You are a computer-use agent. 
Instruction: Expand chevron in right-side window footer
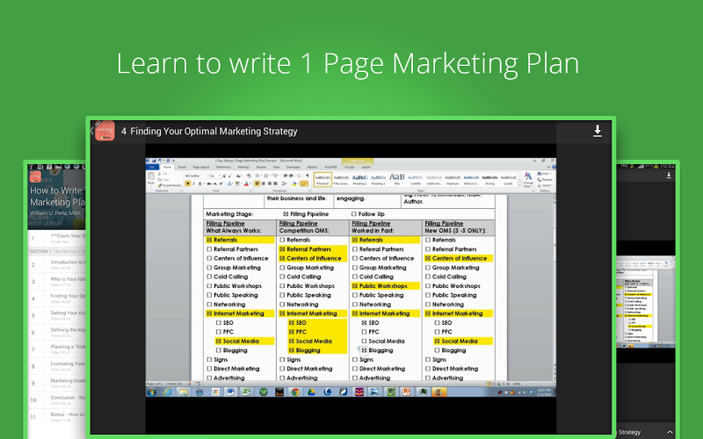tap(670, 432)
